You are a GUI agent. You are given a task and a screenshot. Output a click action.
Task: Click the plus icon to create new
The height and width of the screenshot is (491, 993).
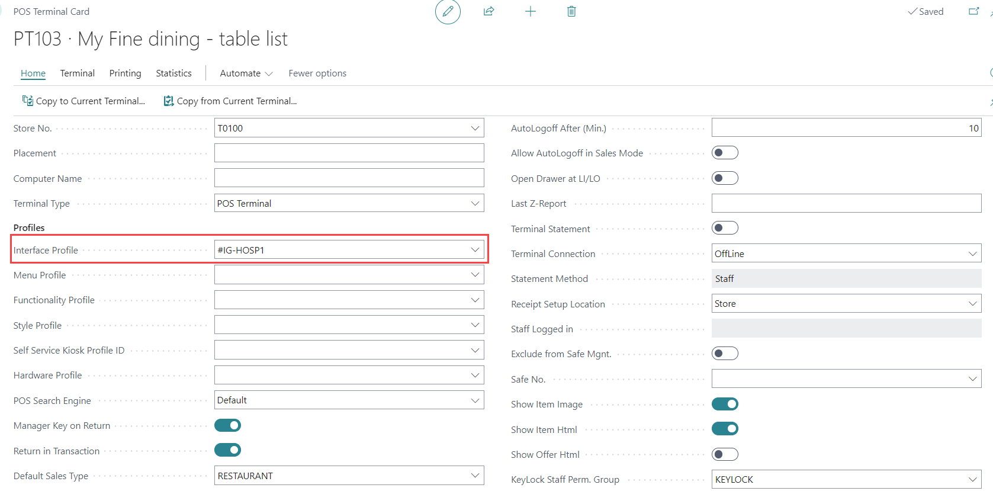tap(531, 11)
